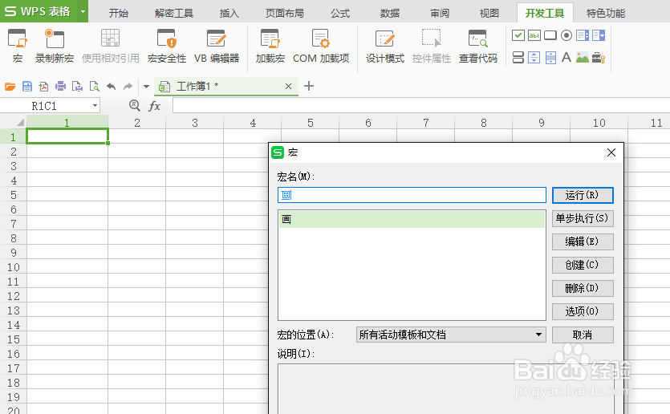Print using the printer icon
Screen dimensions: 670x414
(x=60, y=87)
